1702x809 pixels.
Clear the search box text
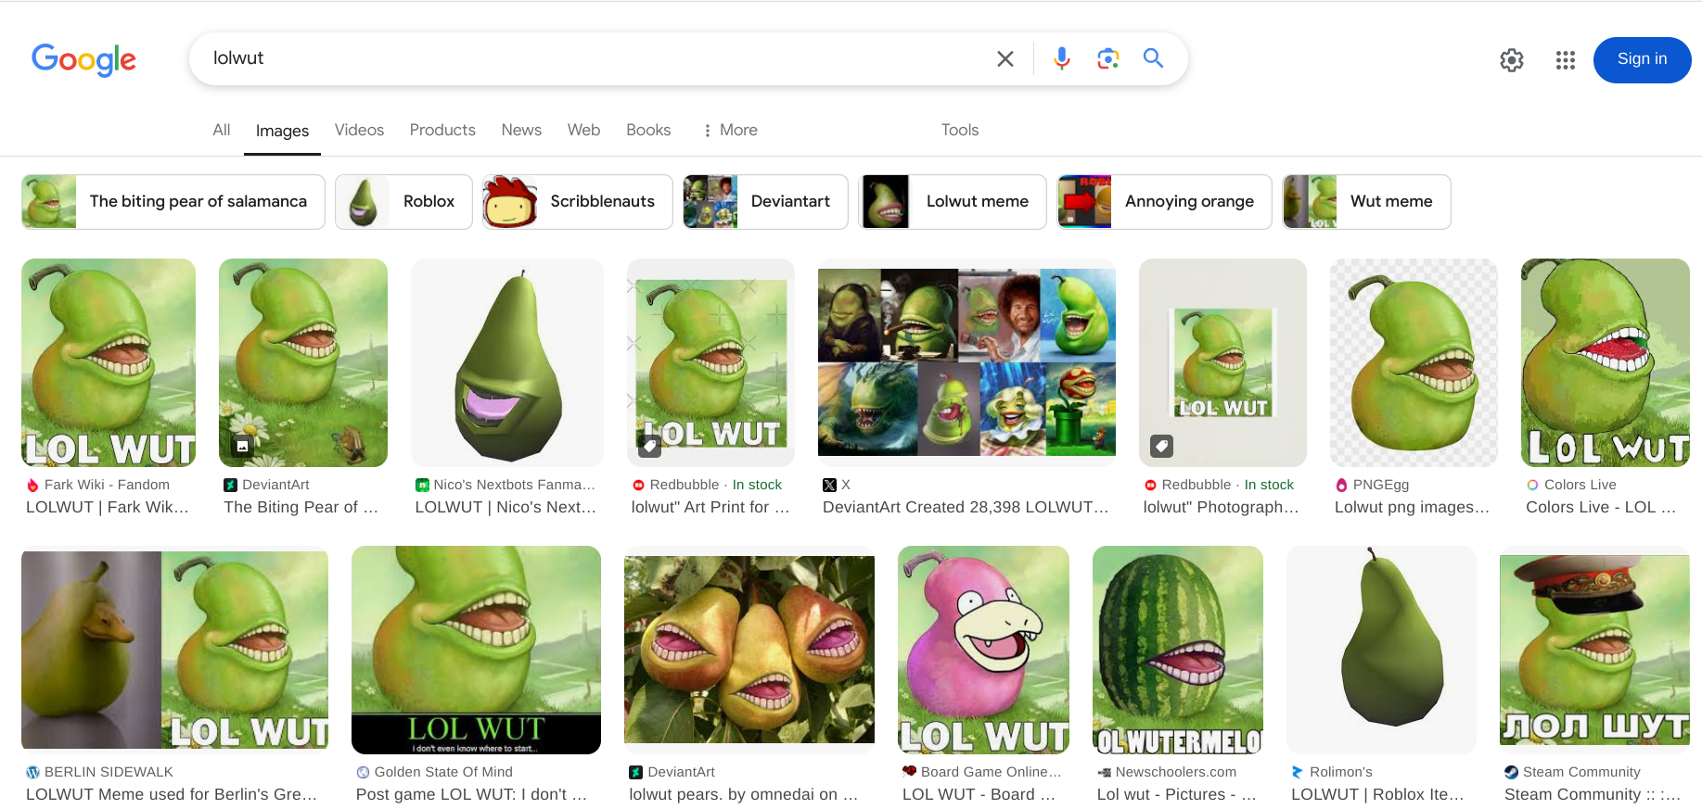coord(1005,58)
